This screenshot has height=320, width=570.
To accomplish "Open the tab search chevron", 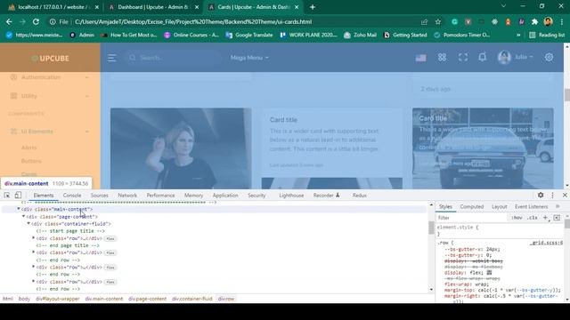I will coord(503,6).
